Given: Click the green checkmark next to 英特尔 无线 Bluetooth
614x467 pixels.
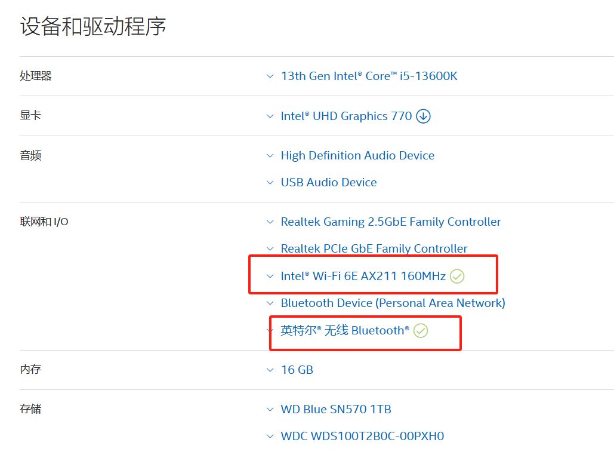Looking at the screenshot, I should (421, 330).
